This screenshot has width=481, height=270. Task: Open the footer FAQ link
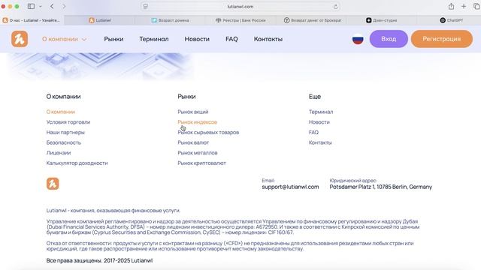point(313,132)
